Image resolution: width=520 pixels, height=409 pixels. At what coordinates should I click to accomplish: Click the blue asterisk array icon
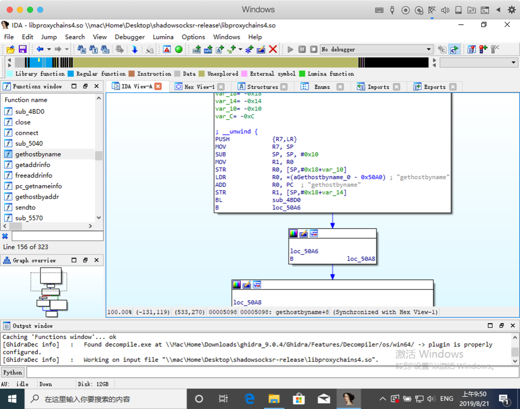coord(249,49)
